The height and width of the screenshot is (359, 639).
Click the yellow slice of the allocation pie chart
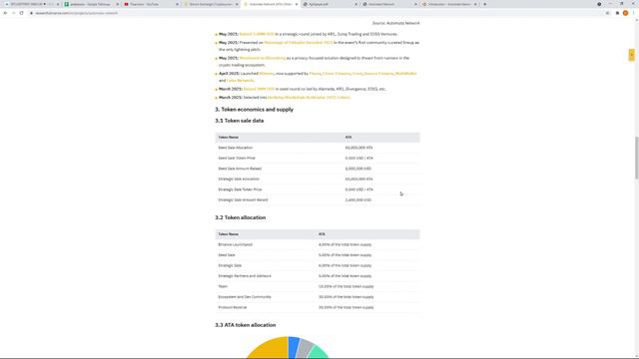(x=271, y=348)
